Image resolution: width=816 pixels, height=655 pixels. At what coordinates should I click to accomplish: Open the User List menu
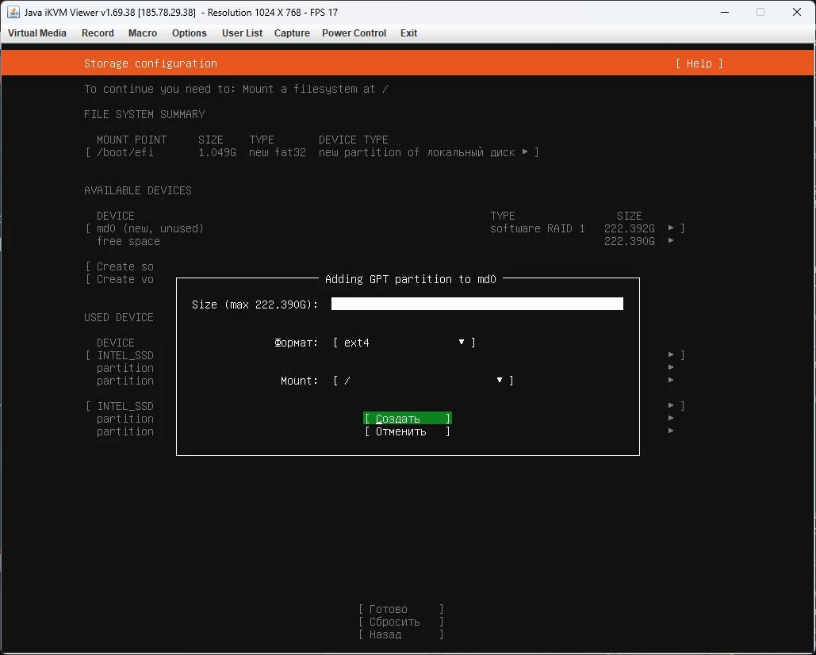click(242, 33)
